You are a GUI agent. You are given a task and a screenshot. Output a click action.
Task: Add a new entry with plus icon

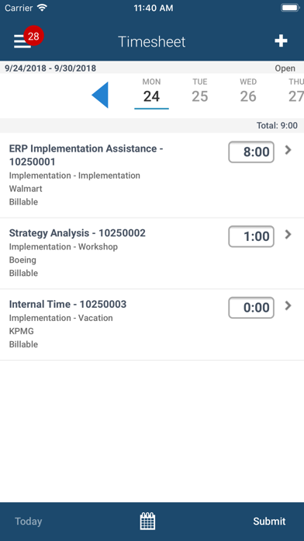(281, 41)
